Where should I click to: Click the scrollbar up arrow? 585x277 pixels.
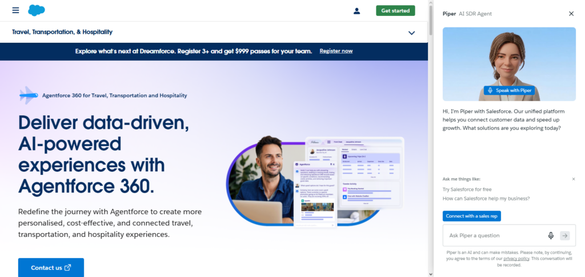point(431,3)
